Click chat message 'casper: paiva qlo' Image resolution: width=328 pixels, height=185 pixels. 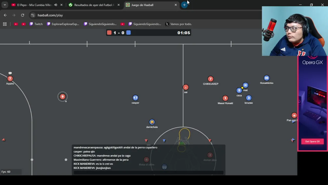coord(84,152)
